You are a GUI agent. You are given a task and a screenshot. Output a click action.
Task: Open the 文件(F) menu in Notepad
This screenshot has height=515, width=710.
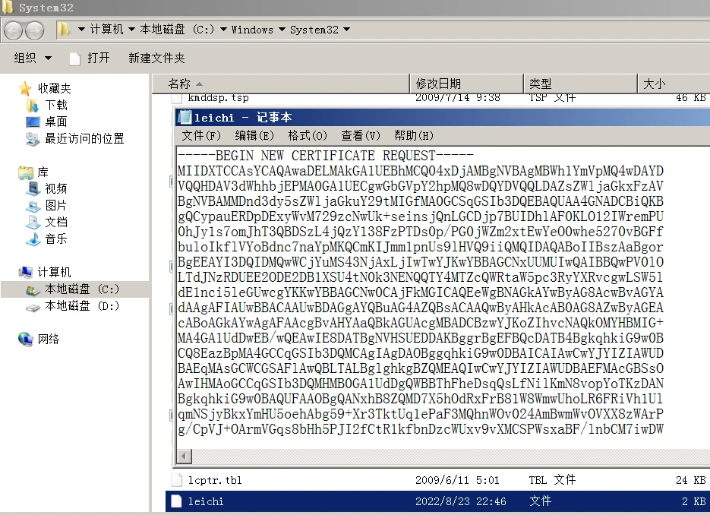tap(200, 135)
